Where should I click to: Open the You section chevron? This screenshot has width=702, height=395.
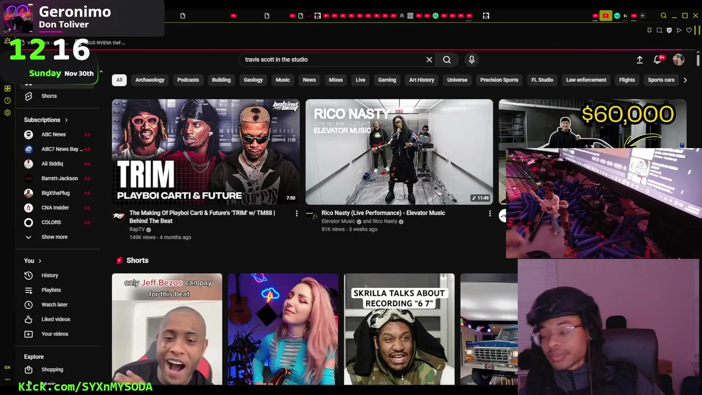tap(40, 261)
